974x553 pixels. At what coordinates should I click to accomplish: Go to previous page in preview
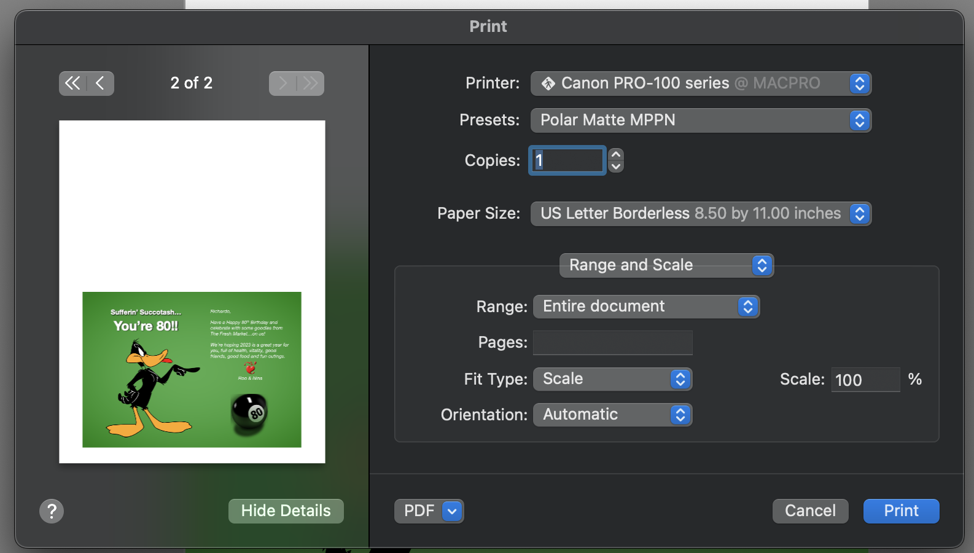pyautogui.click(x=100, y=84)
